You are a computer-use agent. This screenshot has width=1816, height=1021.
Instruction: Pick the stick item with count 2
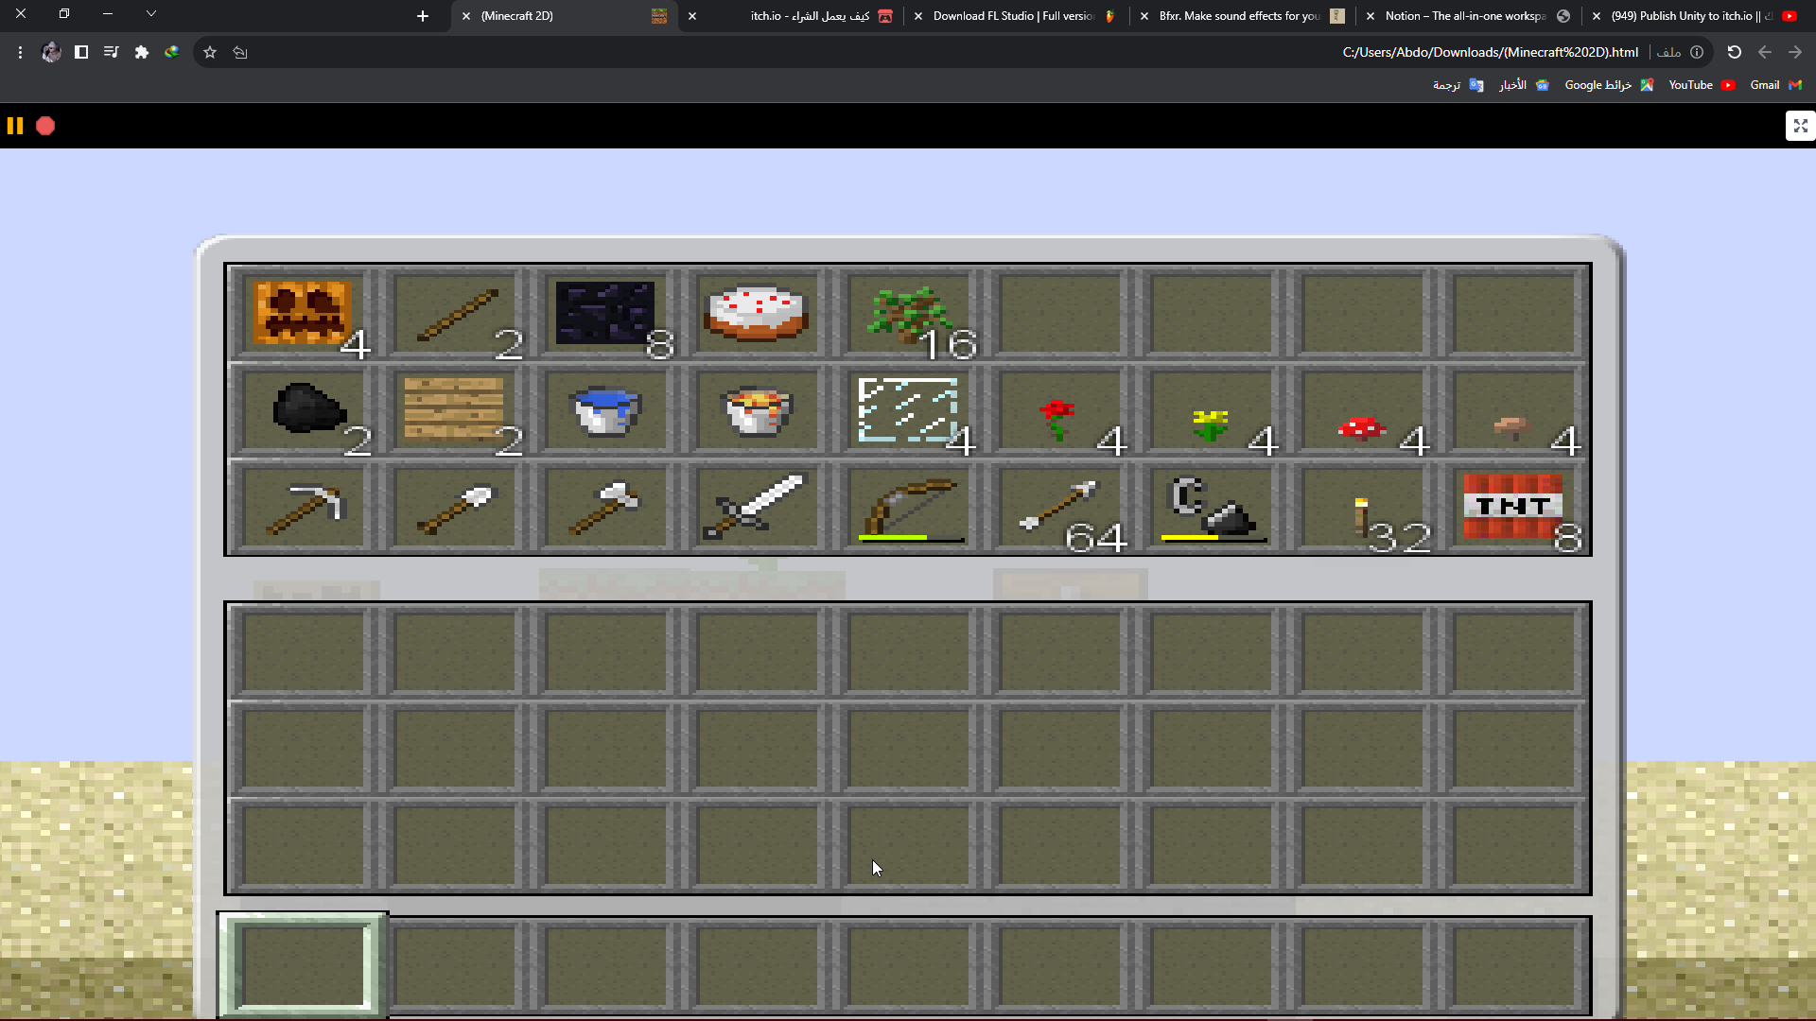point(456,315)
